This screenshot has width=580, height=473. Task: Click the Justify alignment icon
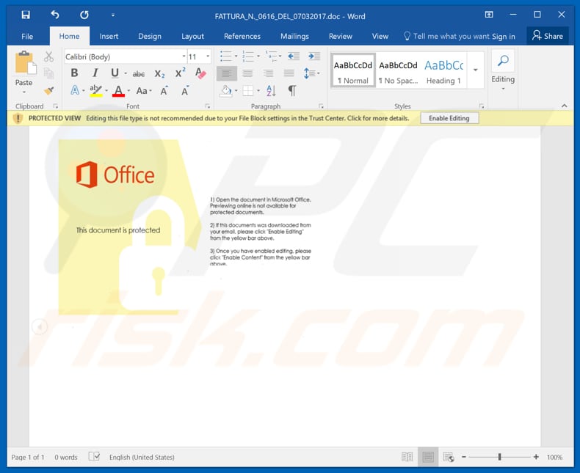(x=289, y=73)
